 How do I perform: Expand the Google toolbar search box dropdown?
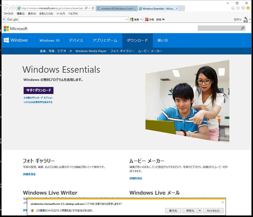point(127,20)
